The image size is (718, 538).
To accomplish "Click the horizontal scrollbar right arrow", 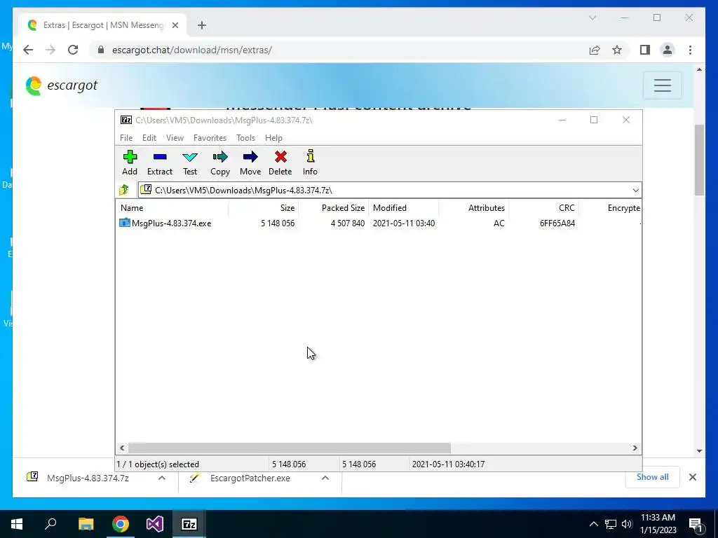I will [x=635, y=448].
